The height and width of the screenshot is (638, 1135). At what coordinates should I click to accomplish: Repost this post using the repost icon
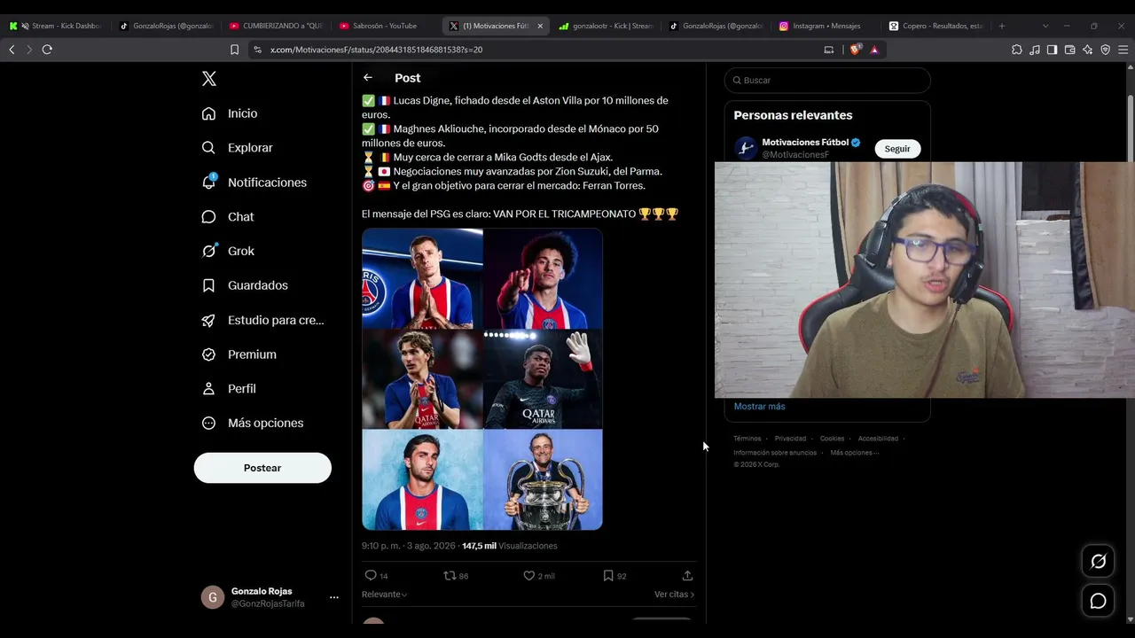(450, 576)
